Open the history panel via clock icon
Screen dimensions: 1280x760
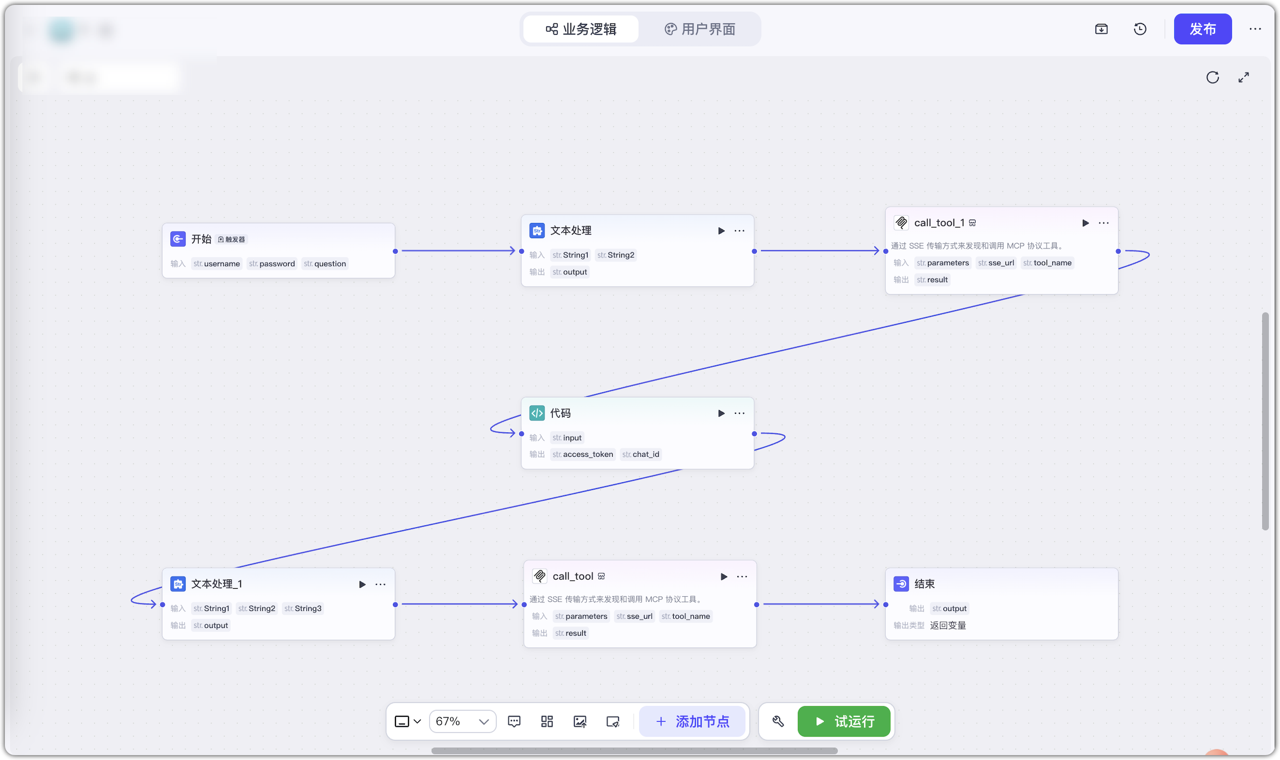(1139, 29)
